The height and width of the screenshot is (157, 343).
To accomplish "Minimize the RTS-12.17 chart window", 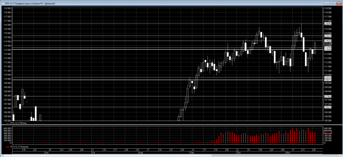I will [x=326, y=3].
